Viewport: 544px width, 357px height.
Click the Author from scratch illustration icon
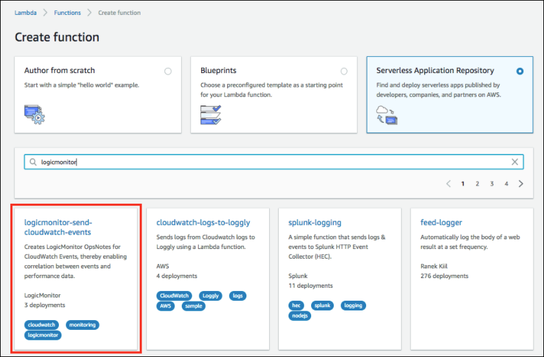(34, 114)
